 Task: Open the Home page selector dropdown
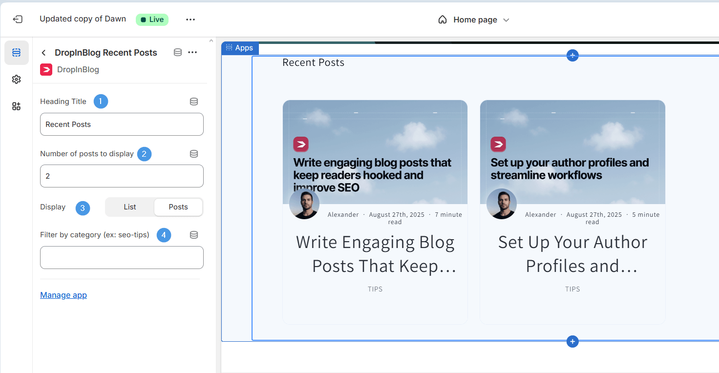[474, 20]
